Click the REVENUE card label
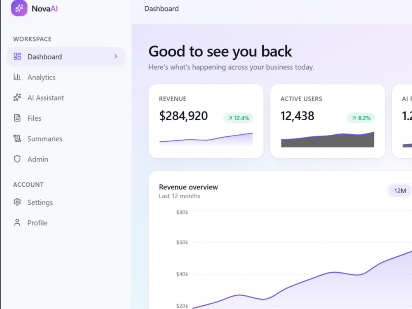The image size is (412, 309). (173, 99)
